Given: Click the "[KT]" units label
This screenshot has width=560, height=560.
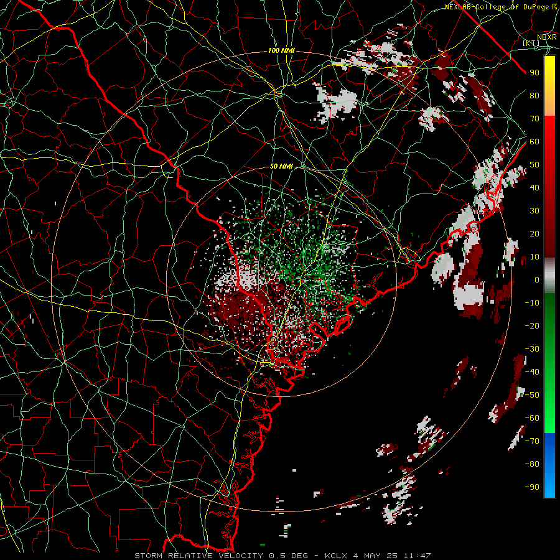Looking at the screenshot, I should coord(531,43).
